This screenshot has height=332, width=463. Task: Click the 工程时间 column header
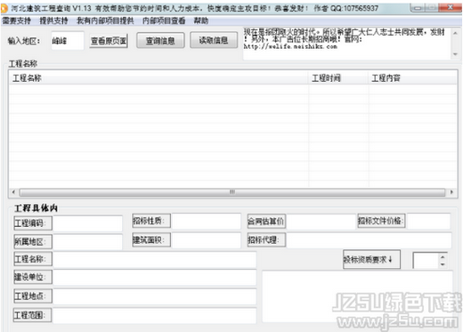point(338,78)
